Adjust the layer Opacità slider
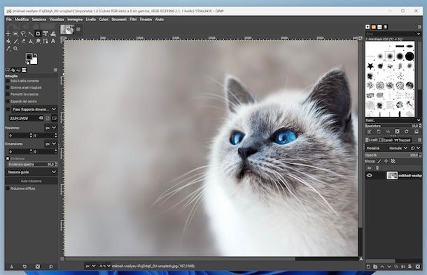The image size is (427, 275). pyautogui.click(x=393, y=155)
